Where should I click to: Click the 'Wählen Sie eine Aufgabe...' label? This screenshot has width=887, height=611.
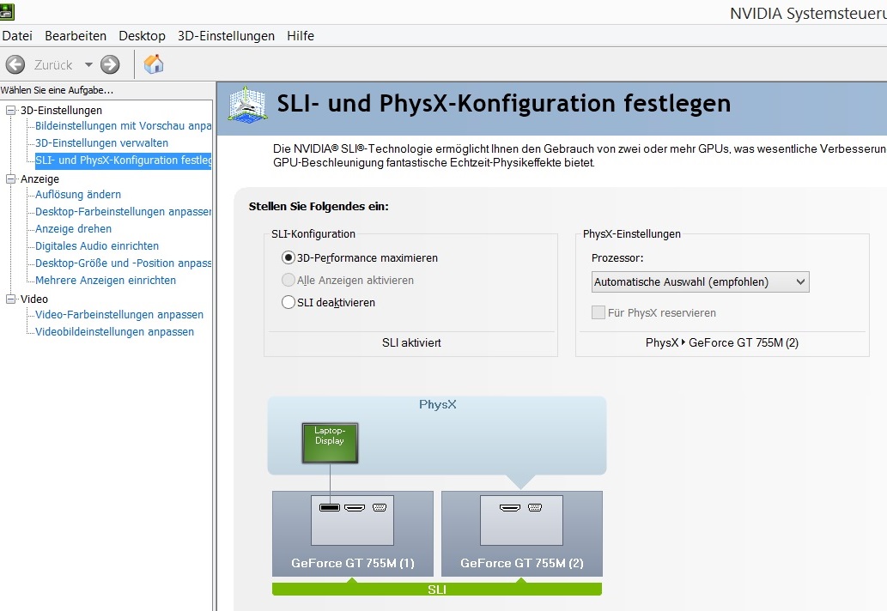(x=58, y=90)
